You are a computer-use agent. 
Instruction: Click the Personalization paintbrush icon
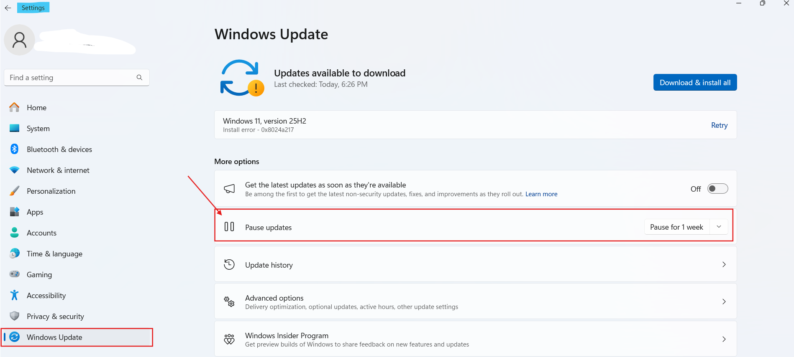(x=14, y=191)
